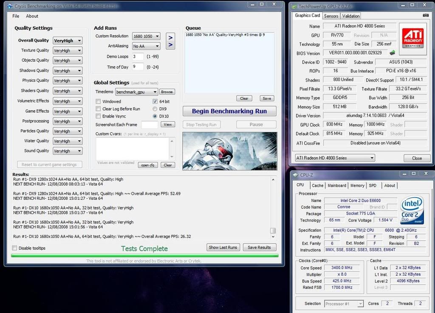Open the File menu

pyautogui.click(x=16, y=16)
